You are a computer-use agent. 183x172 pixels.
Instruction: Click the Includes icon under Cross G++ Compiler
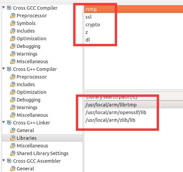pos(13,85)
